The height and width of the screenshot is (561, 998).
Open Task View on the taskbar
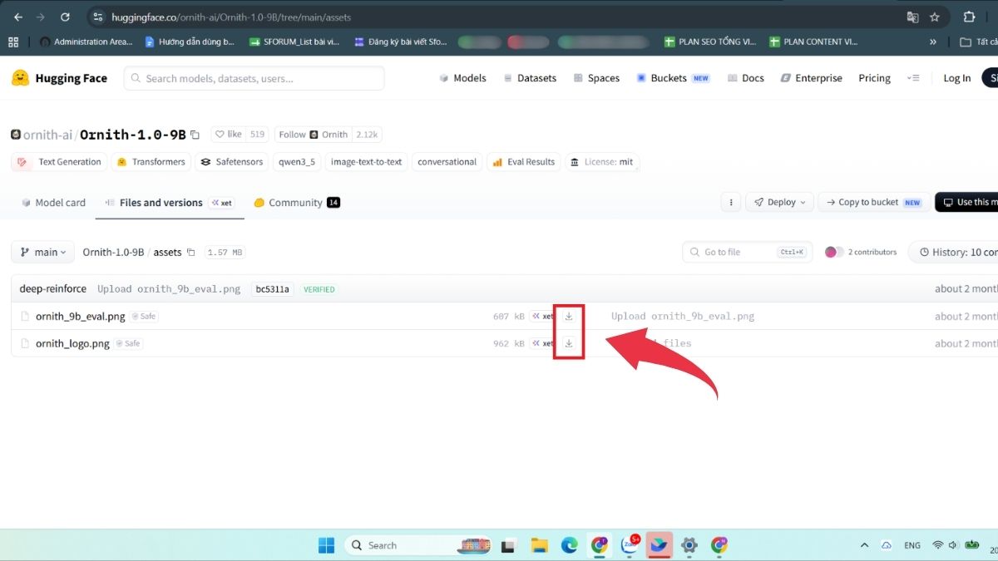pyautogui.click(x=509, y=545)
